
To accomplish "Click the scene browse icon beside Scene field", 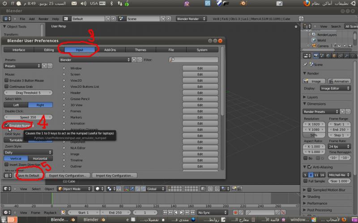I will (x=121, y=19).
